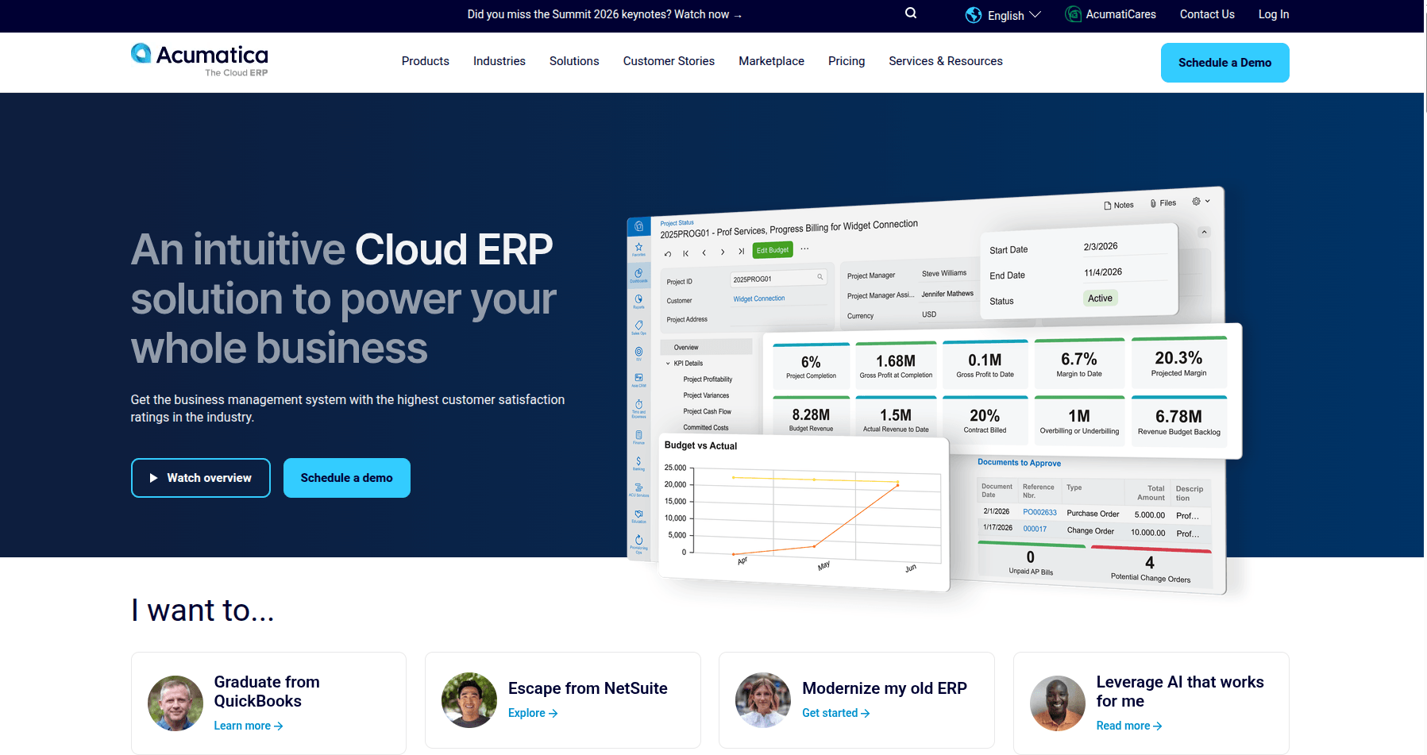Click the Graduate from QuickBooks person photo
Viewport: 1427px width, 755px height.
[175, 703]
